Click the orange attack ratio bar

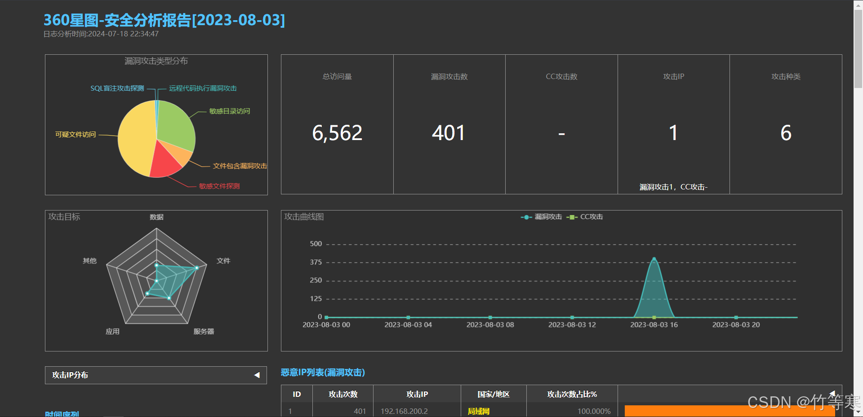(730, 411)
